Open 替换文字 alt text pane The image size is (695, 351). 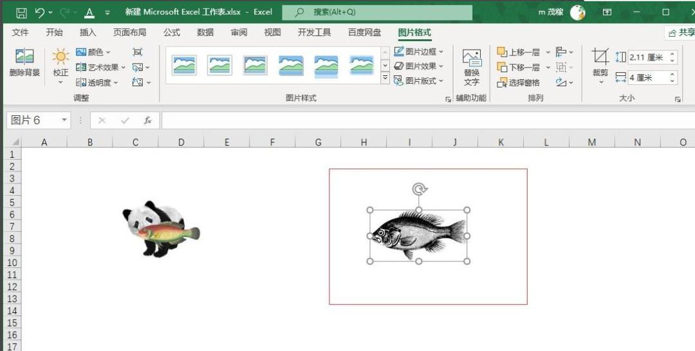point(472,68)
